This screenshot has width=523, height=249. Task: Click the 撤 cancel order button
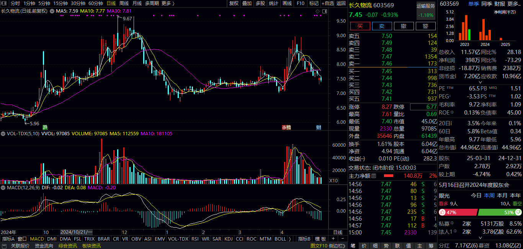pyautogui.click(x=404, y=26)
